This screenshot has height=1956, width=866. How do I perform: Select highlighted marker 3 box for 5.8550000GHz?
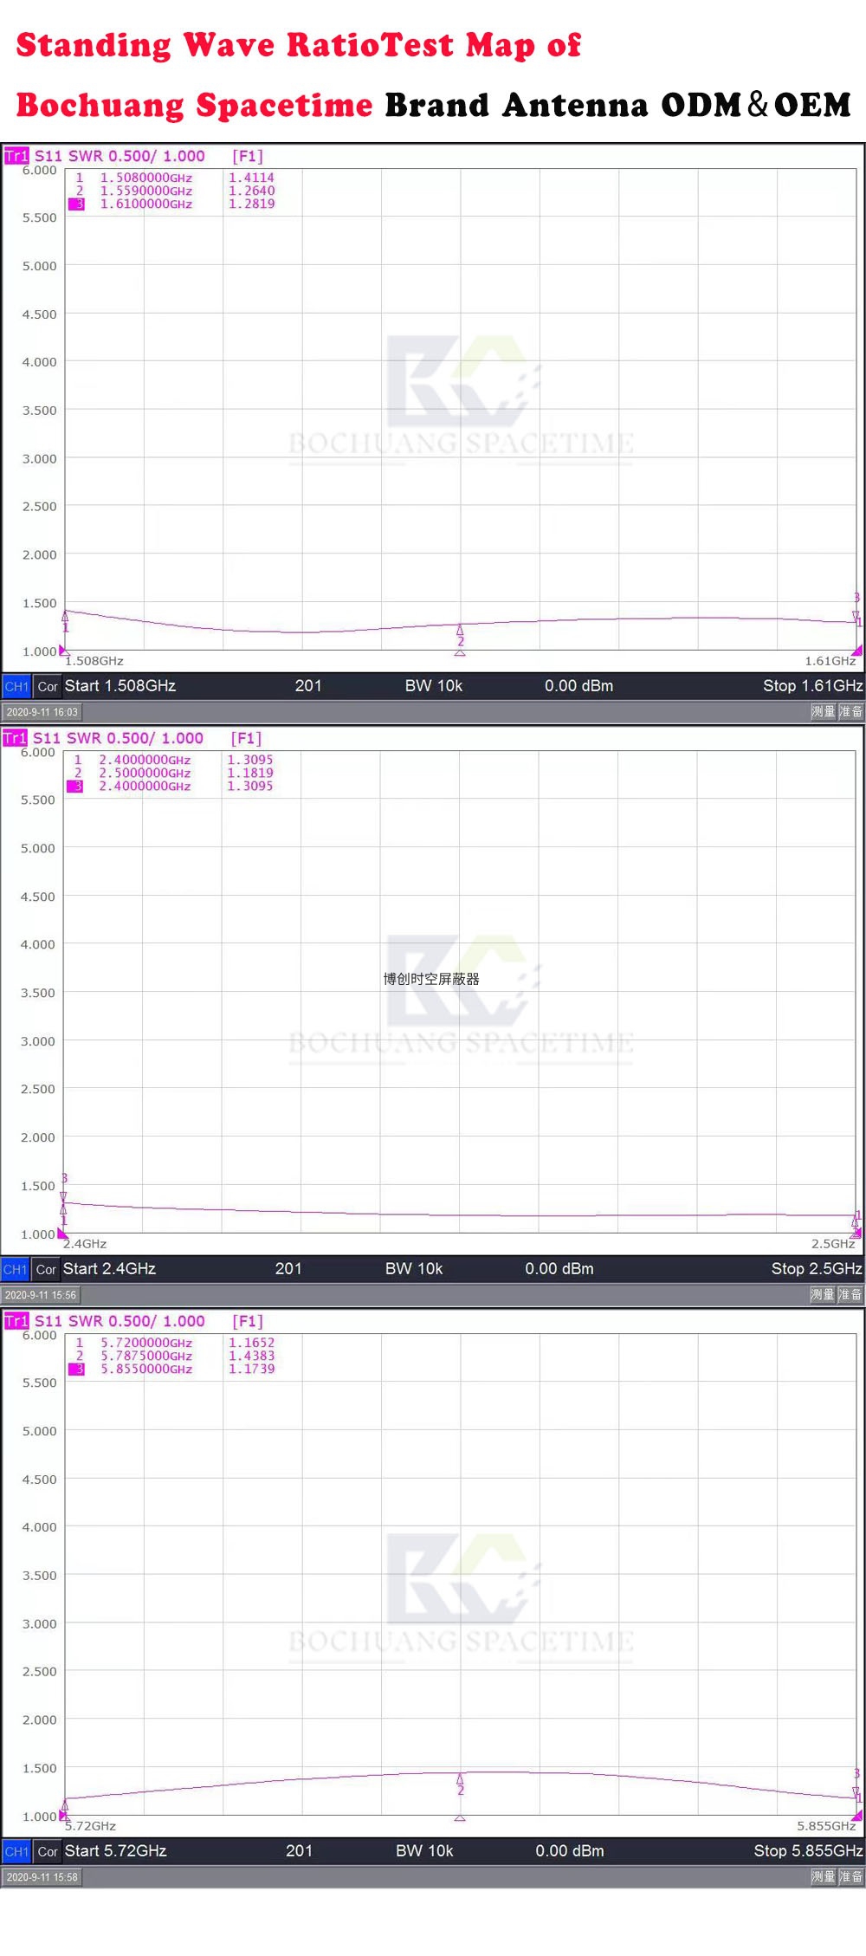[77, 1370]
